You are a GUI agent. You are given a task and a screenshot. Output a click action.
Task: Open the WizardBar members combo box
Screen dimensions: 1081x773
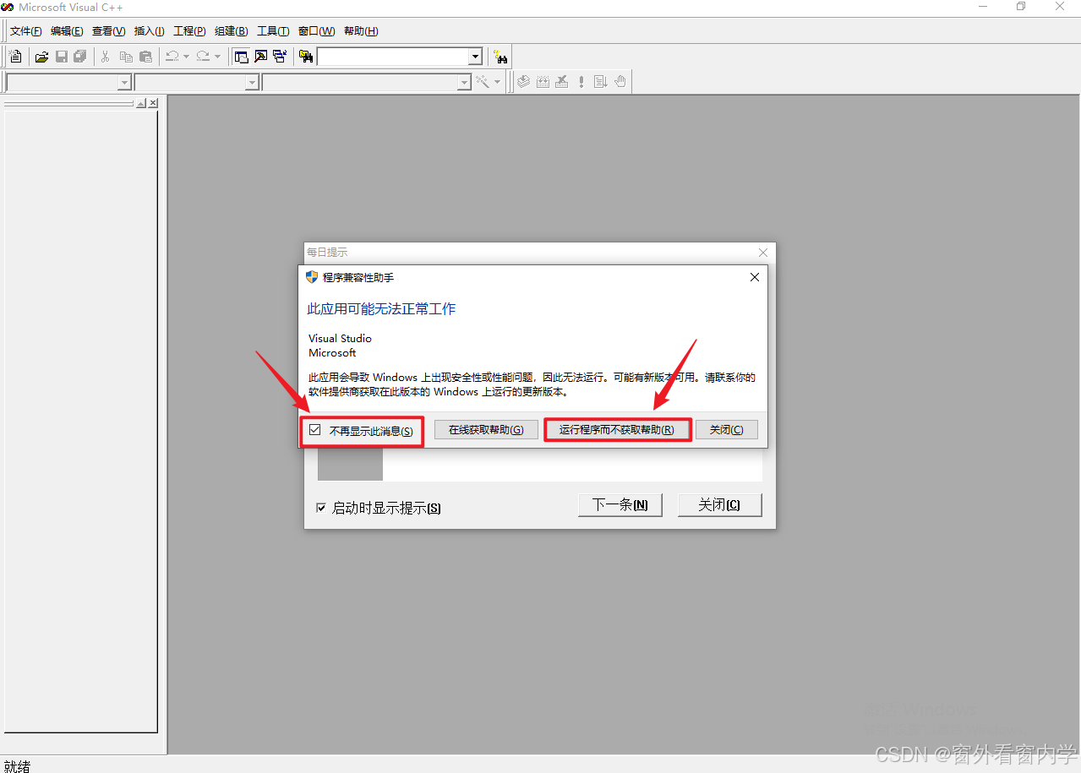coord(366,82)
